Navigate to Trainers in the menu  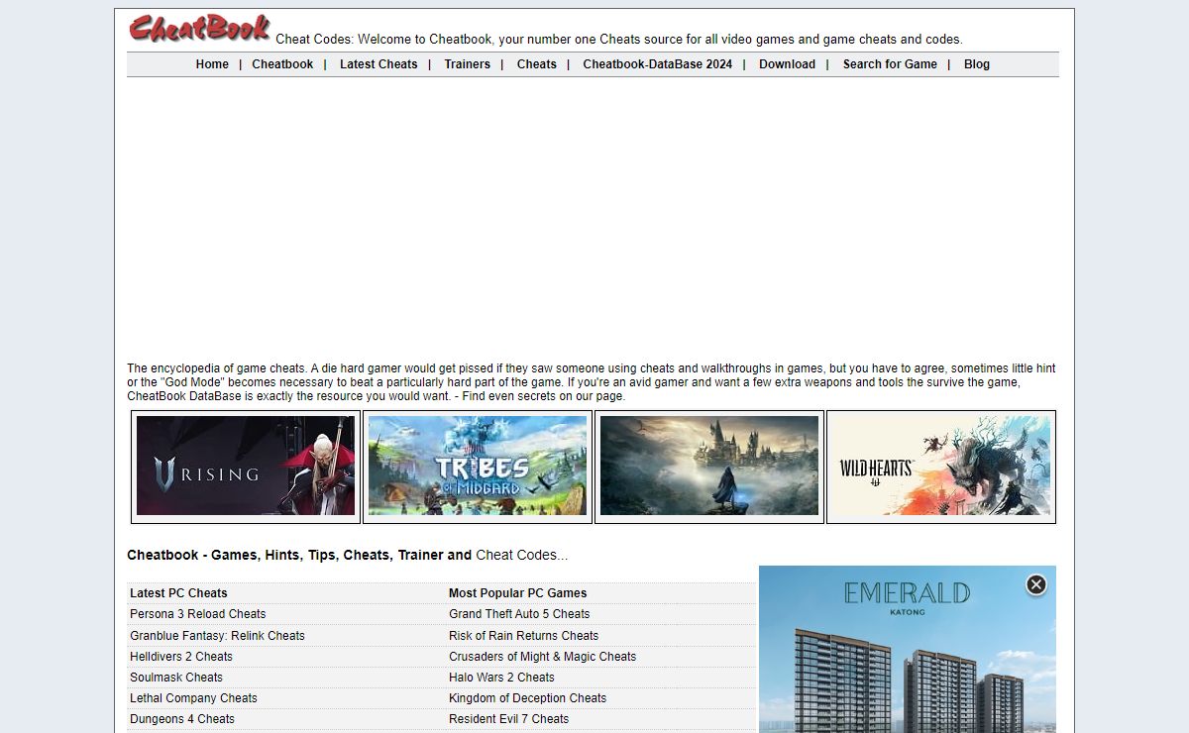(x=467, y=64)
